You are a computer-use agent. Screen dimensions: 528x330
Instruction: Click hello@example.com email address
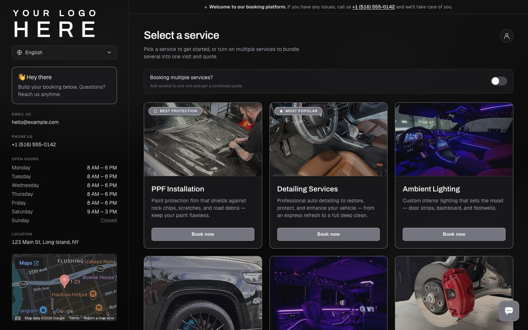pyautogui.click(x=35, y=122)
